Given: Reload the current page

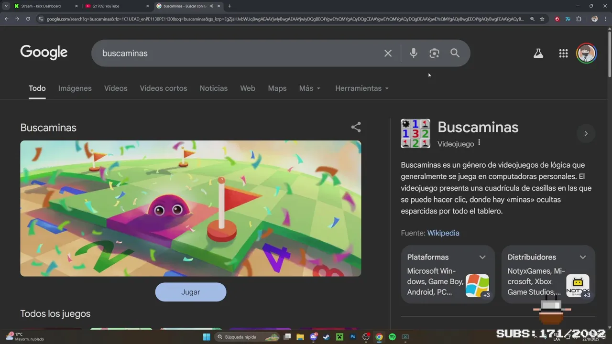Looking at the screenshot, I should (x=28, y=19).
